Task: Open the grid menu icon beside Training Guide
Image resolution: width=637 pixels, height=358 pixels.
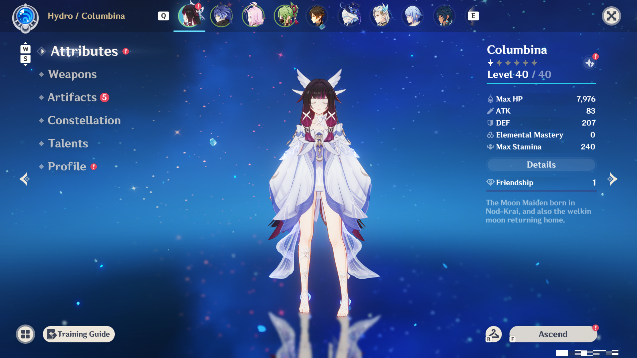Action: coord(26,334)
